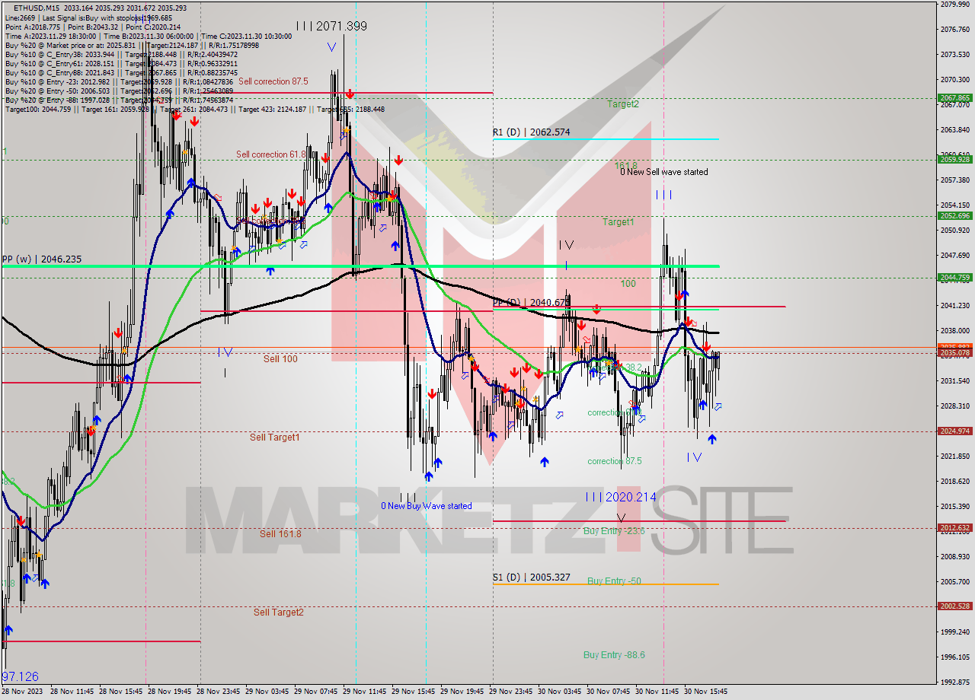
Task: Click the 2067.865 price tag on the axis
Action: [x=954, y=98]
